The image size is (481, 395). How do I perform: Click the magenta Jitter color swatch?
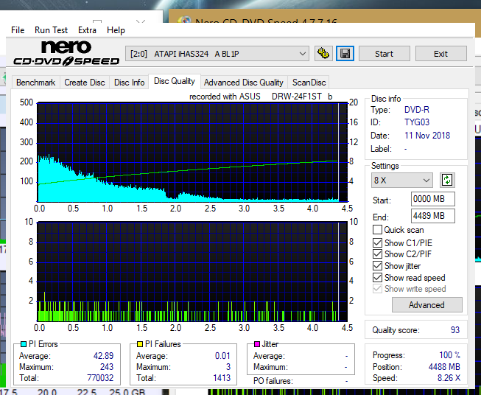[x=257, y=344]
